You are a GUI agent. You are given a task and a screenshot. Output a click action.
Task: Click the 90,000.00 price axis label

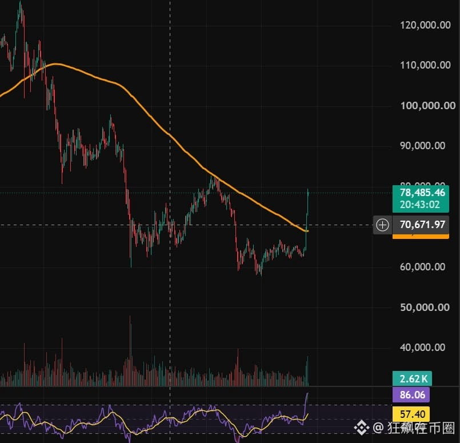click(x=423, y=146)
